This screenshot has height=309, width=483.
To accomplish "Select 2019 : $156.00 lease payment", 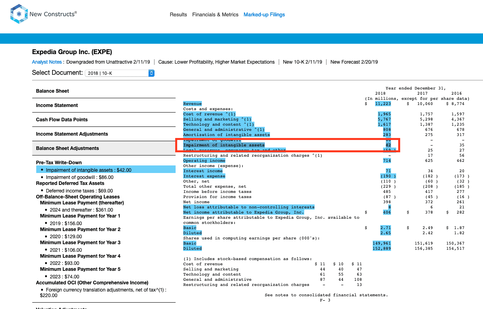I will pos(66,223).
